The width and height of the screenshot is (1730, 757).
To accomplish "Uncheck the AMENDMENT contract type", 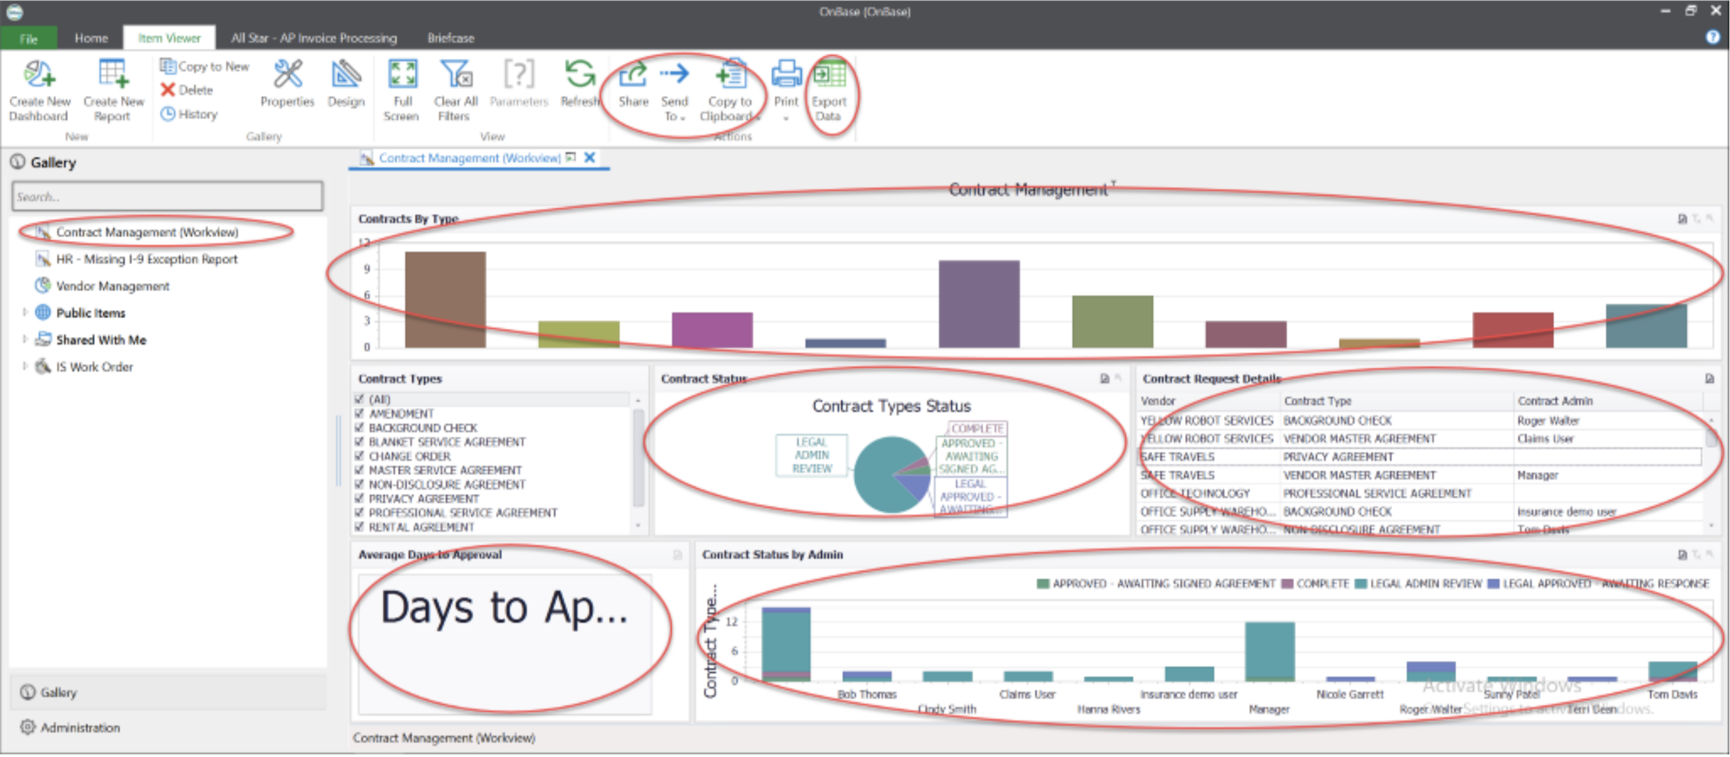I will 359,414.
